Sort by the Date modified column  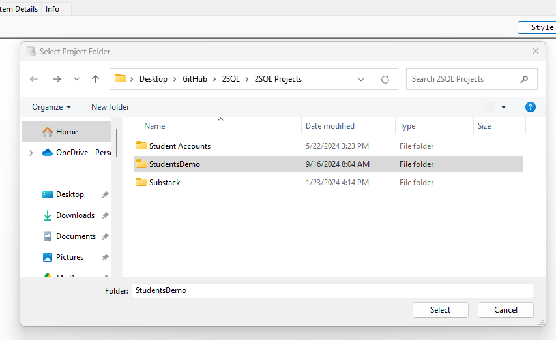(x=330, y=126)
